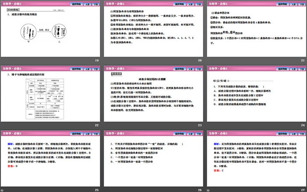
Task: Click 减数分裂过程的3点提醒 heading on slide 23
Action: click(x=153, y=78)
